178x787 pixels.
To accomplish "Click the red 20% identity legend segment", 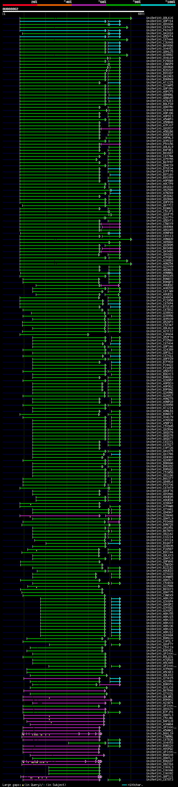I will tap(20, 5).
